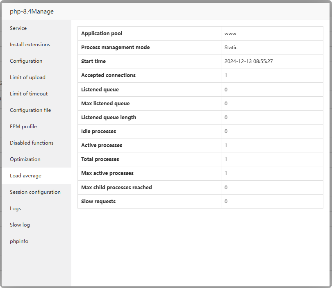Select the Process management mode row label
Image resolution: width=332 pixels, height=288 pixels.
(x=115, y=48)
